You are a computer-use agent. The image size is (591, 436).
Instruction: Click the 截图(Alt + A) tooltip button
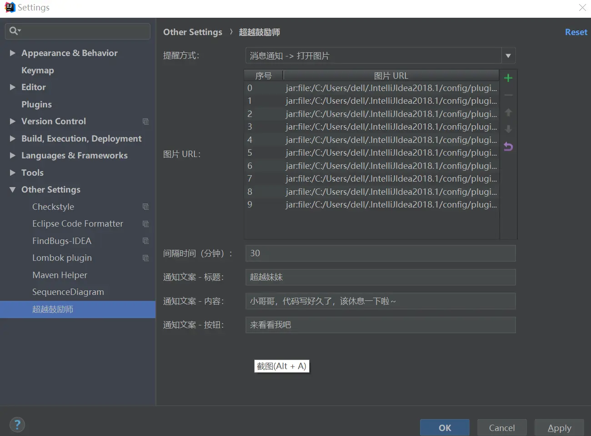tap(282, 366)
